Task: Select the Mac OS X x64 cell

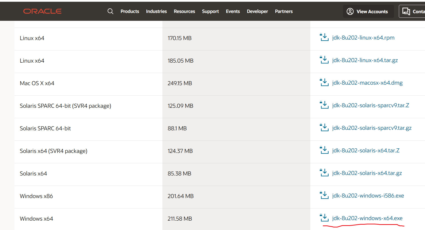Action: tap(88, 84)
